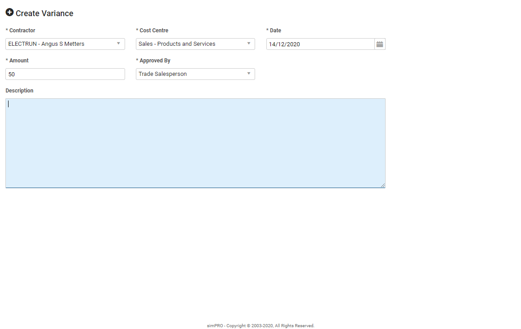
Task: Click inside the Amount field showing 50
Action: (65, 74)
